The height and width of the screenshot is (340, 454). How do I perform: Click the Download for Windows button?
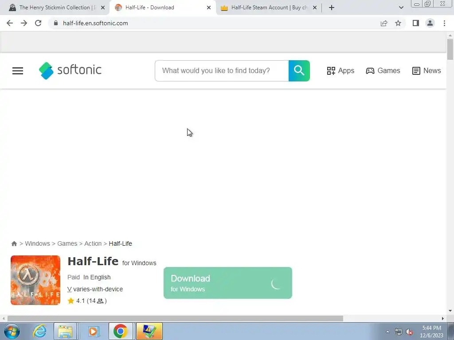pos(228,283)
